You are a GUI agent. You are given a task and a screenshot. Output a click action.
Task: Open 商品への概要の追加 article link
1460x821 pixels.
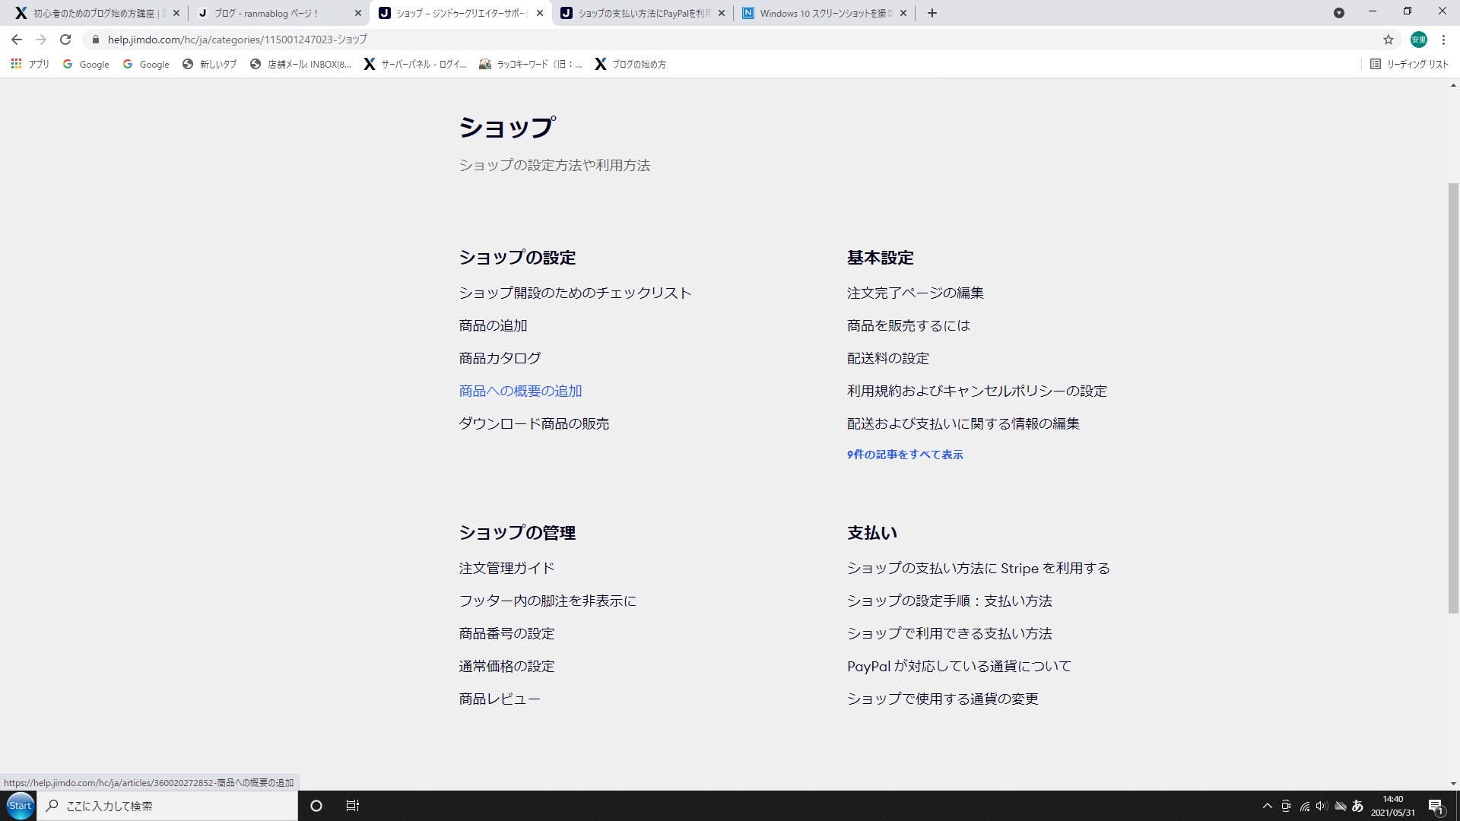[x=520, y=391]
